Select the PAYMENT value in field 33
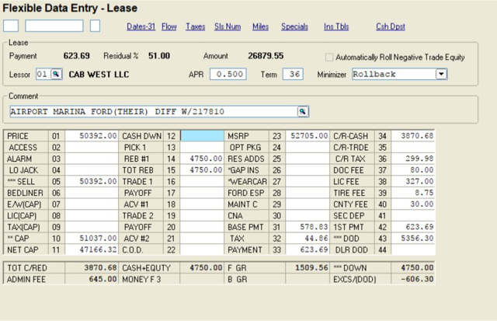 pos(308,249)
